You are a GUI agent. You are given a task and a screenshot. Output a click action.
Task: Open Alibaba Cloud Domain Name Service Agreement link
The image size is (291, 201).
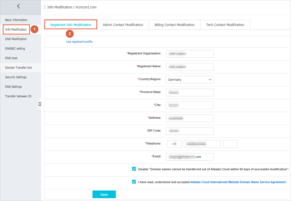238,182
